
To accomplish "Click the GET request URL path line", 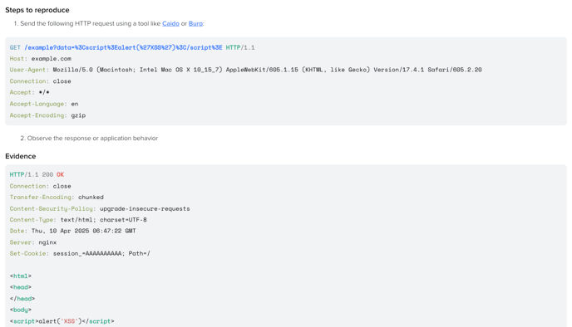I will pyautogui.click(x=132, y=47).
